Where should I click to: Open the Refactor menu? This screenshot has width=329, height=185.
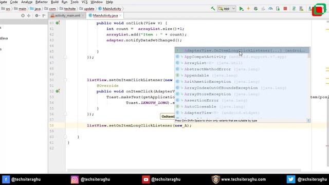point(42,2)
